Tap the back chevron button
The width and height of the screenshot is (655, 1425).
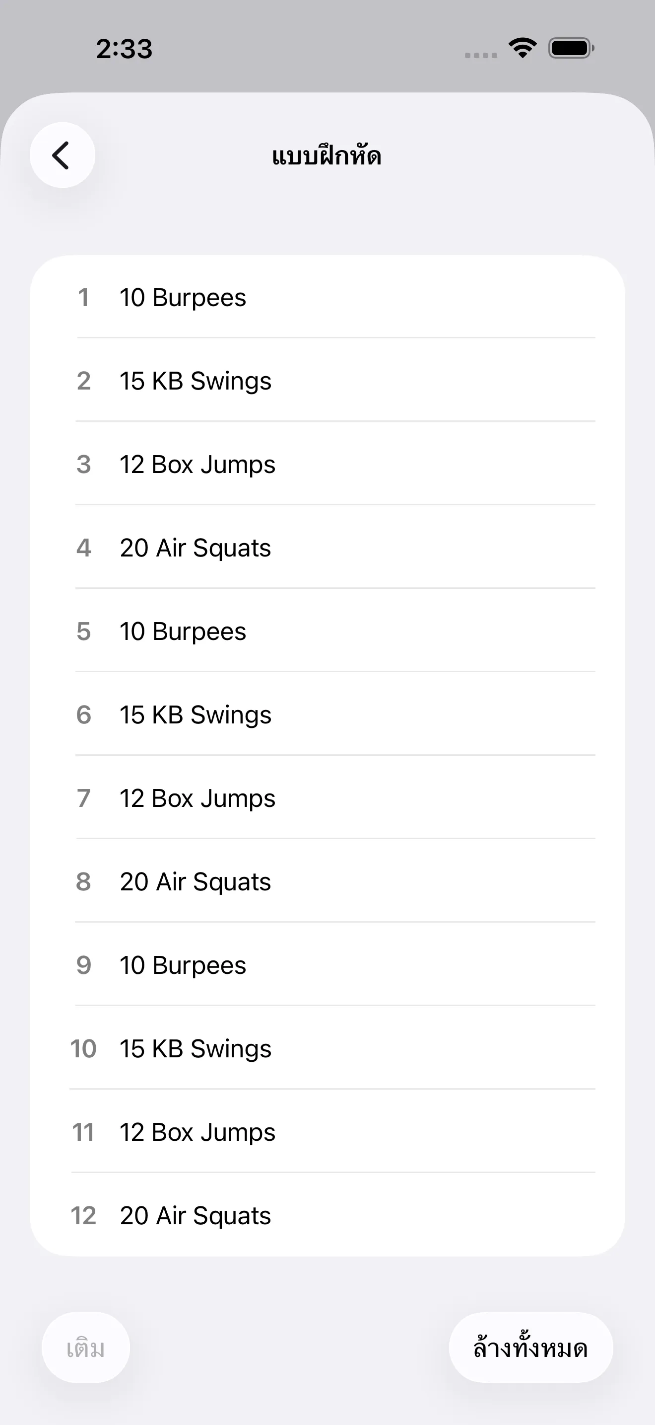pos(62,156)
